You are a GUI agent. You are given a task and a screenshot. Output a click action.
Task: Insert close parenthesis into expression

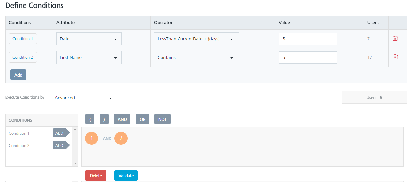pyautogui.click(x=104, y=119)
